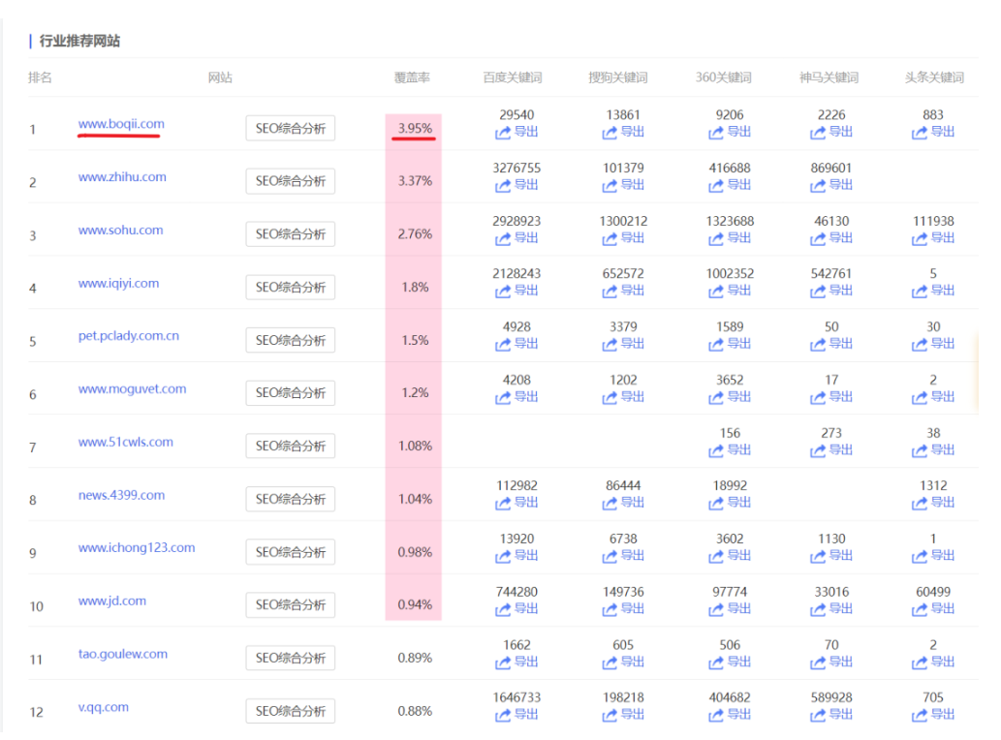This screenshot has width=1001, height=740.
Task: Export Shenma keywords 869601 for zhihu.com
Action: click(x=831, y=185)
